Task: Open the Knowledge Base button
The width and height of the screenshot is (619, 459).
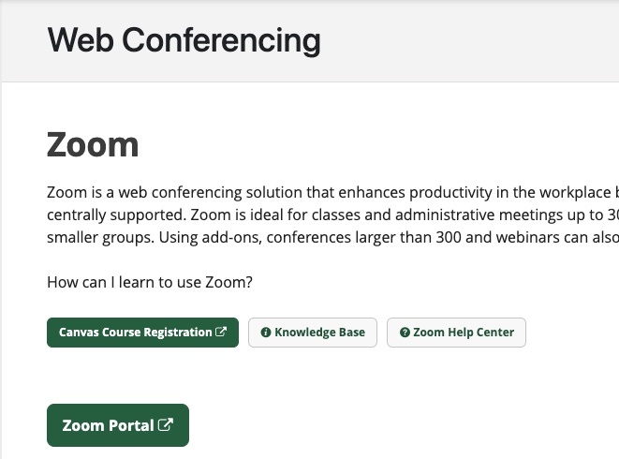Action: pyautogui.click(x=313, y=333)
